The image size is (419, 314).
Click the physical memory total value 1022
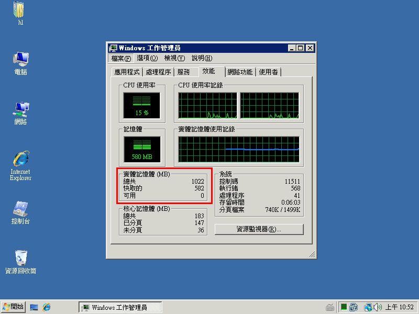pyautogui.click(x=198, y=182)
